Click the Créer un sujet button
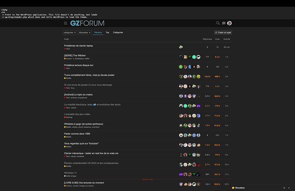This screenshot has height=191, width=295. [x=223, y=32]
